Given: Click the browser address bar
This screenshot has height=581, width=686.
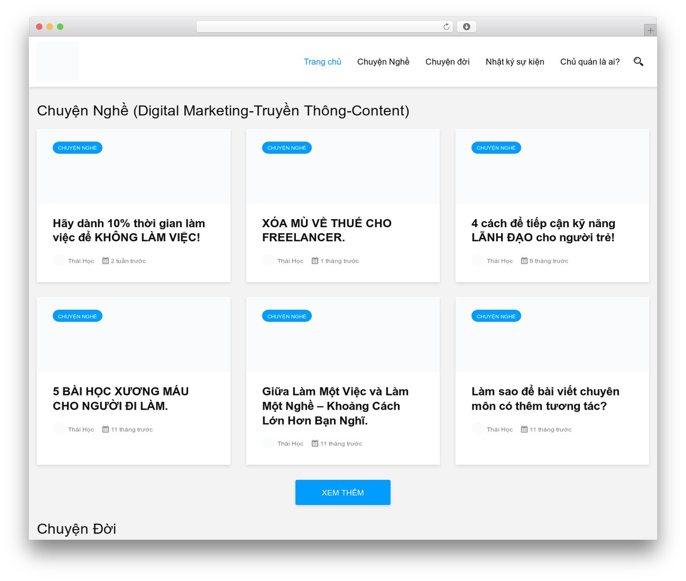Looking at the screenshot, I should tap(325, 27).
